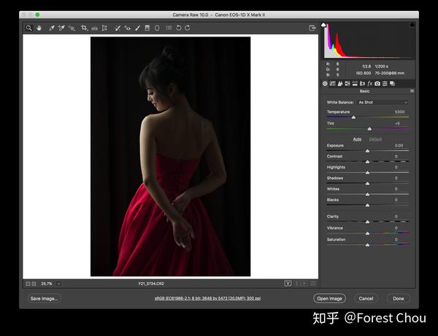Screen dimensions: 438x336
Task: Select the Adjustment Brush tool
Action: click(x=137, y=28)
